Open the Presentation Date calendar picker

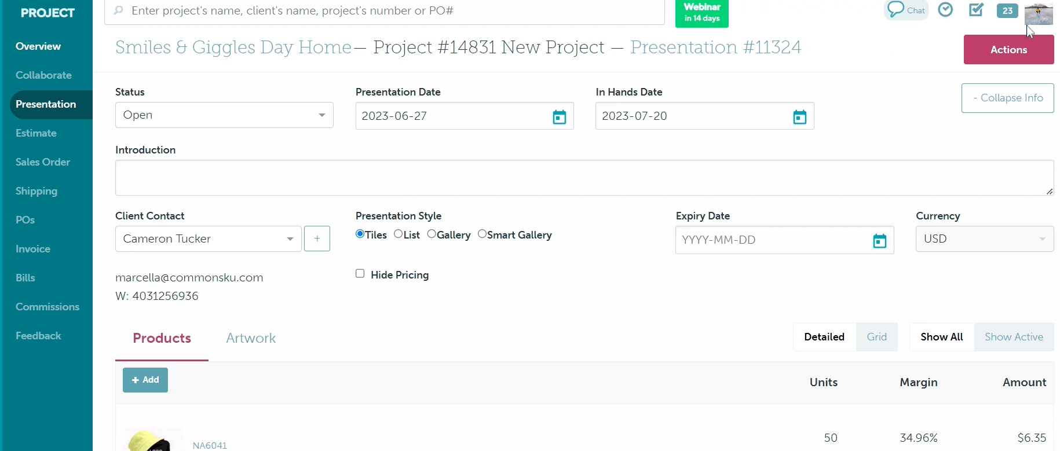559,117
